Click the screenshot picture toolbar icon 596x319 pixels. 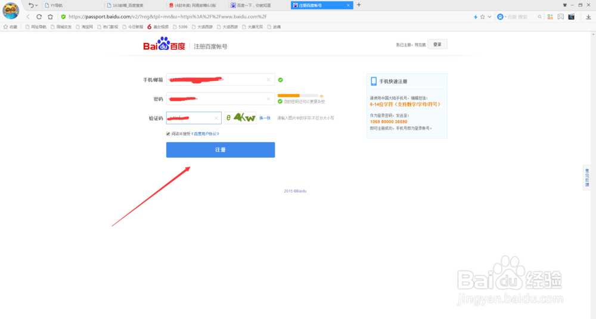[561, 17]
